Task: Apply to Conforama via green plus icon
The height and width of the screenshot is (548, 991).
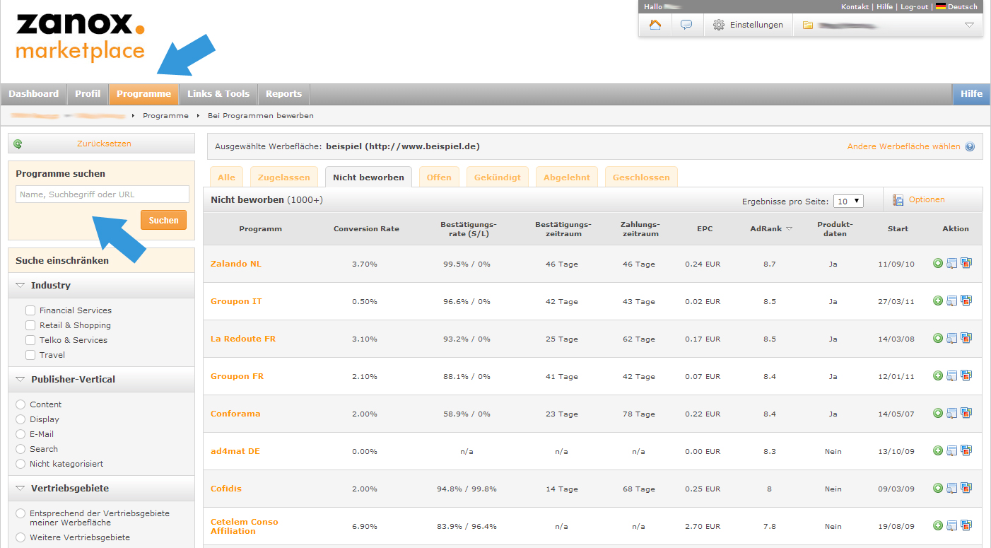Action: [938, 413]
